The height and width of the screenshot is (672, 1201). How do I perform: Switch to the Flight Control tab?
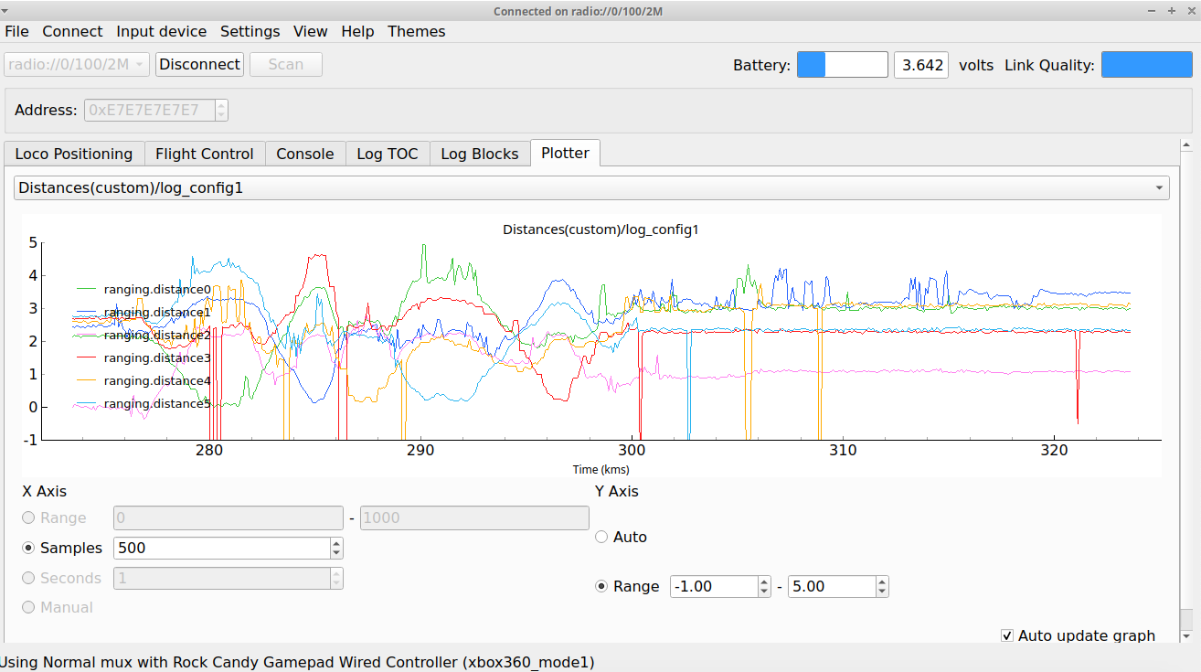pos(205,154)
